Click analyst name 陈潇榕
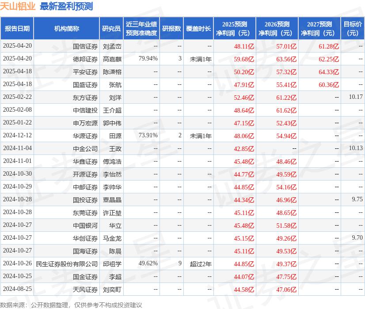Image resolution: width=365 pixels, height=309 pixels. [112, 72]
